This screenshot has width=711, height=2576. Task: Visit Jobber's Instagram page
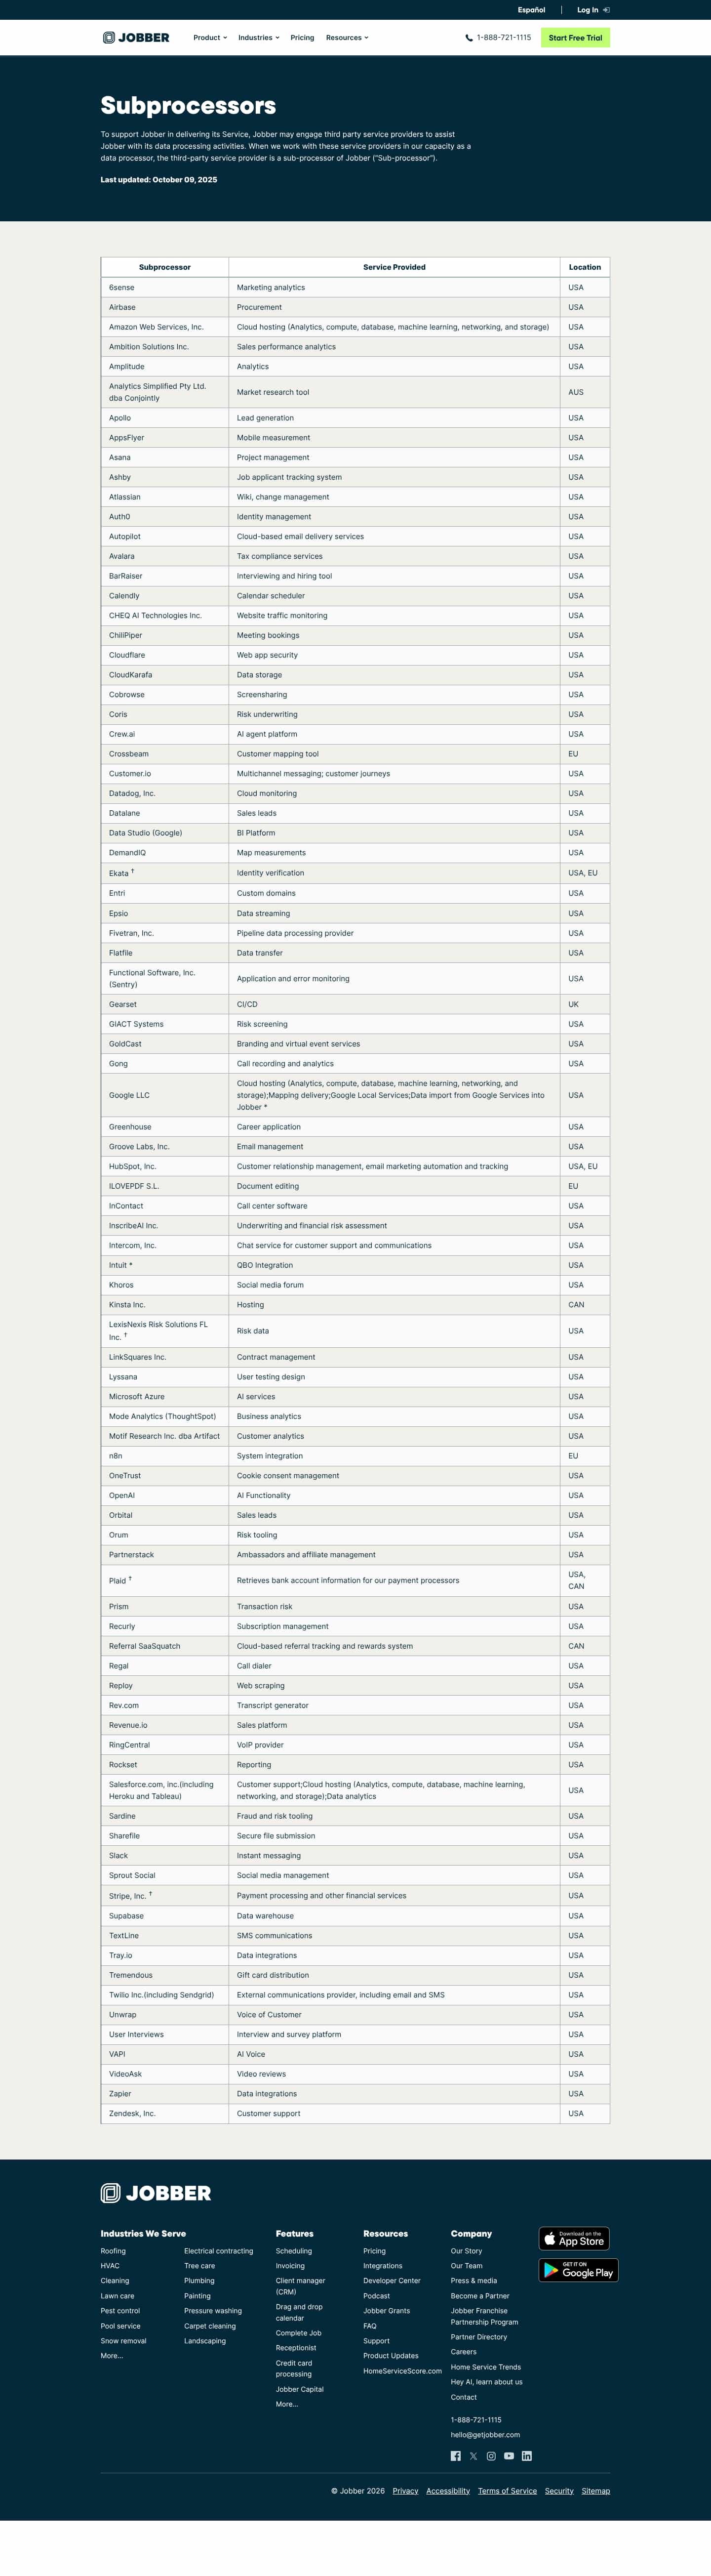click(x=491, y=2456)
